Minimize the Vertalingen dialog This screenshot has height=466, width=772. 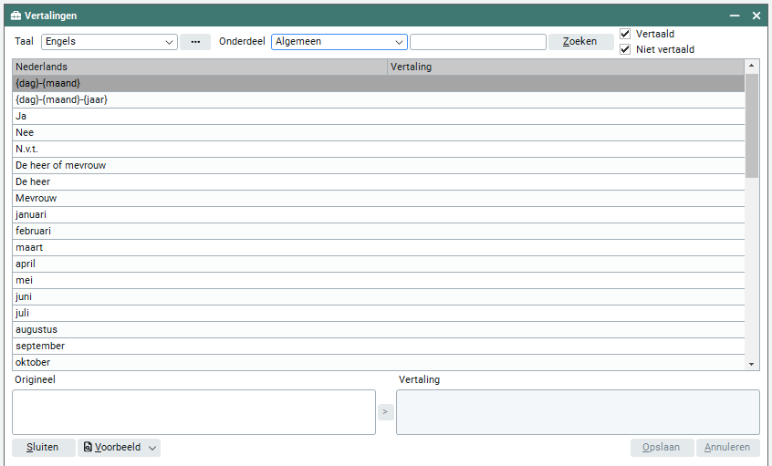click(x=734, y=16)
